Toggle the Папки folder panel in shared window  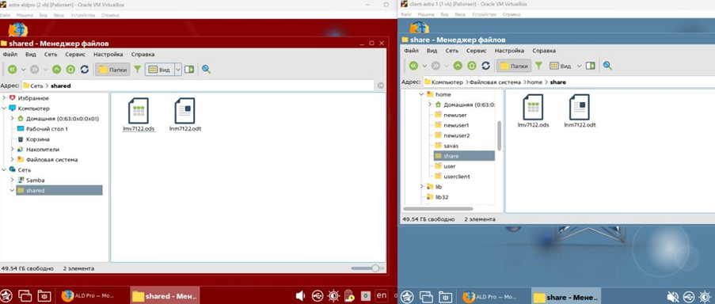tap(113, 70)
